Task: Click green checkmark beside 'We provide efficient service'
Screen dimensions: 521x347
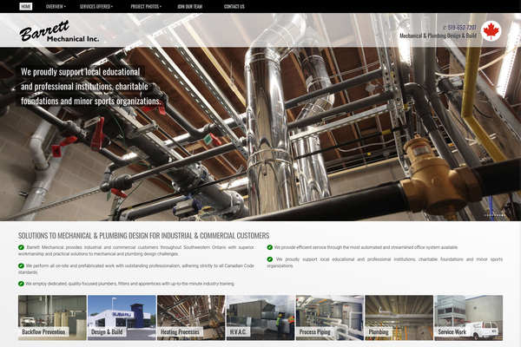Action: 270,247
